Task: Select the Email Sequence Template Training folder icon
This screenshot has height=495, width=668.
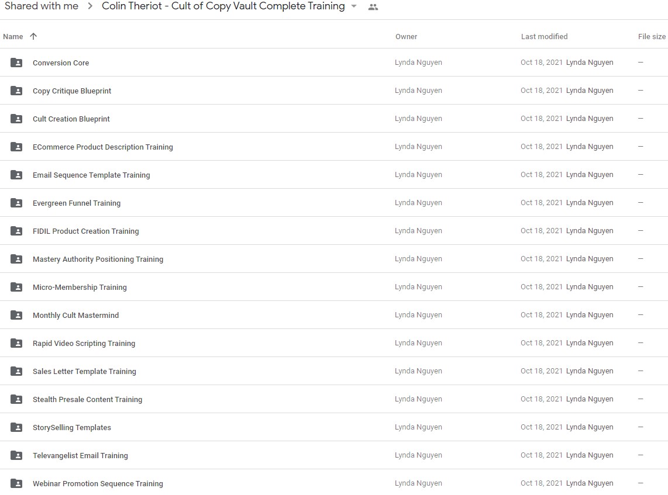Action: [16, 175]
